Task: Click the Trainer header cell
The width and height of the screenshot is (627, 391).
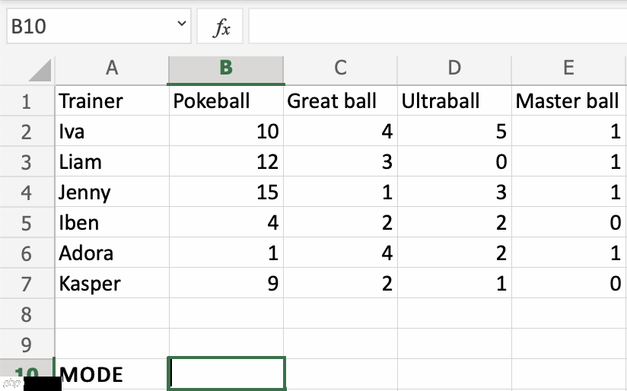Action: 112,100
